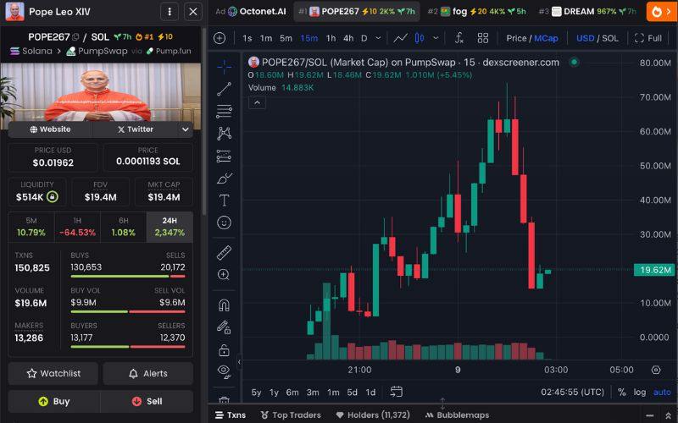Select the trend line drawing tool
This screenshot has width=678, height=423.
(224, 89)
